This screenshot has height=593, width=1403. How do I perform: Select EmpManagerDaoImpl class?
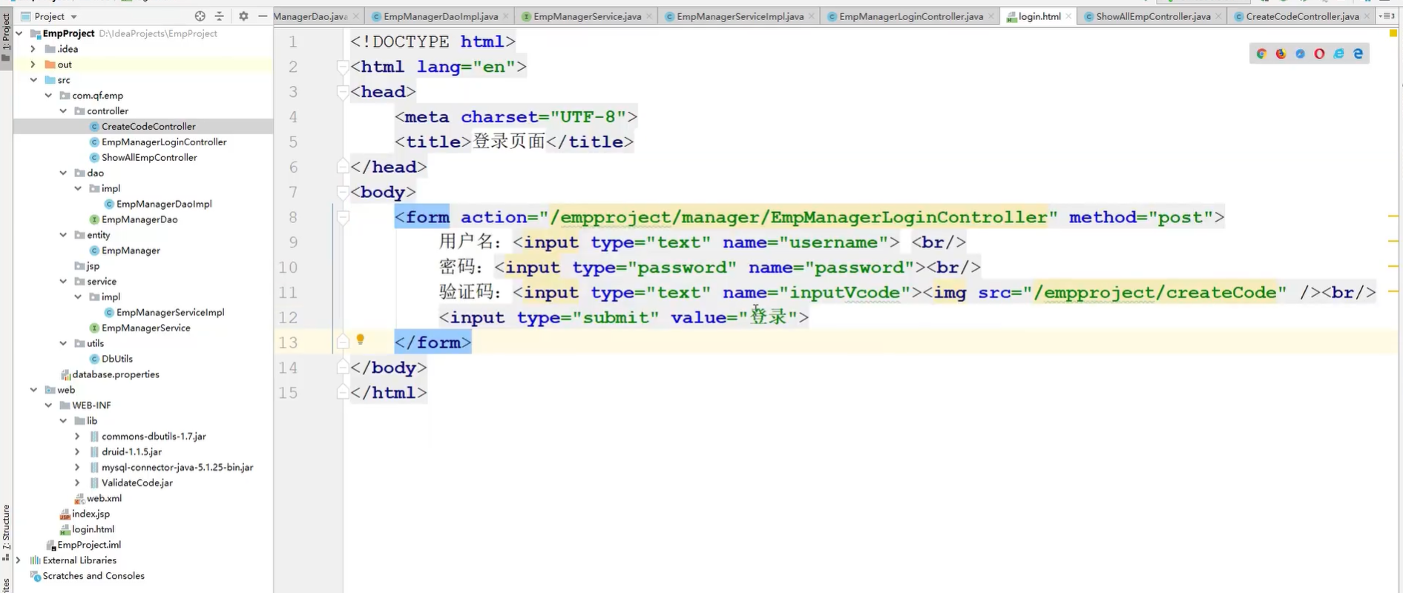click(164, 204)
